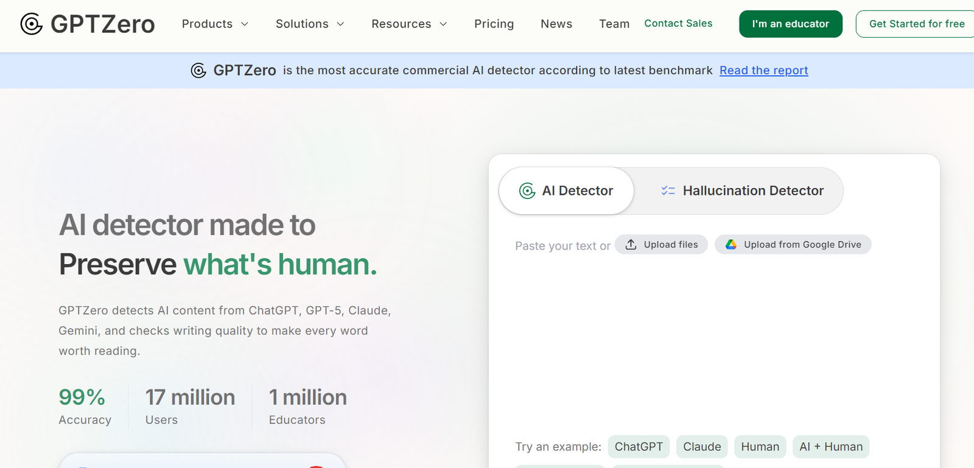Load the ChatGPT example text
The height and width of the screenshot is (468, 974).
pyautogui.click(x=639, y=447)
